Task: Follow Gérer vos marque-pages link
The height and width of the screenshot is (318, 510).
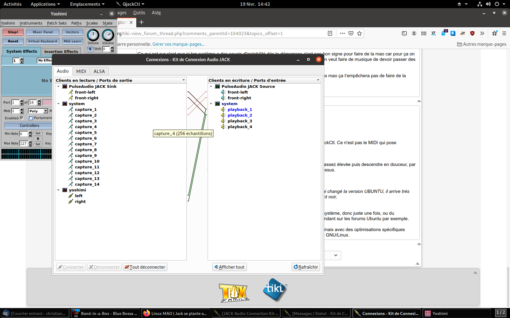Action: coord(178,44)
